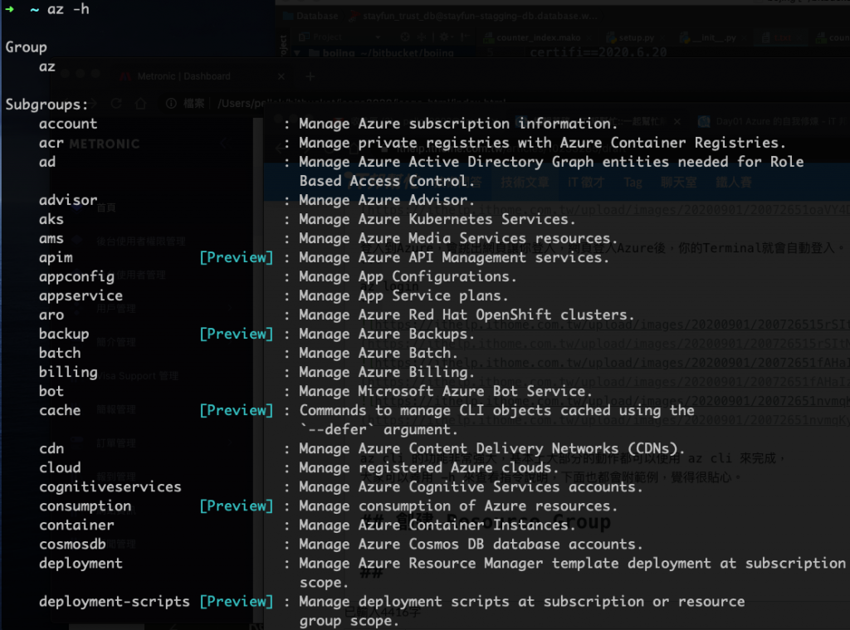
Task: Select the 'account' subgroup name
Action: pyautogui.click(x=68, y=124)
